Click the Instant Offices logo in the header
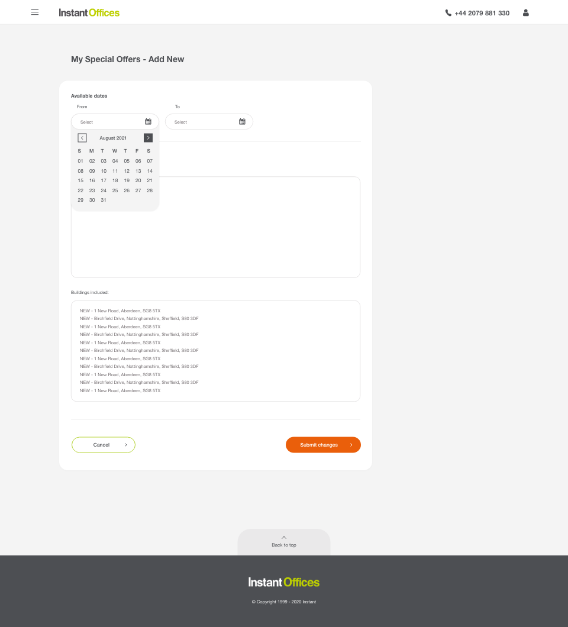568x627 pixels. coord(89,12)
